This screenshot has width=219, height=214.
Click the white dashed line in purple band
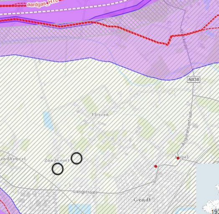point(63,10)
